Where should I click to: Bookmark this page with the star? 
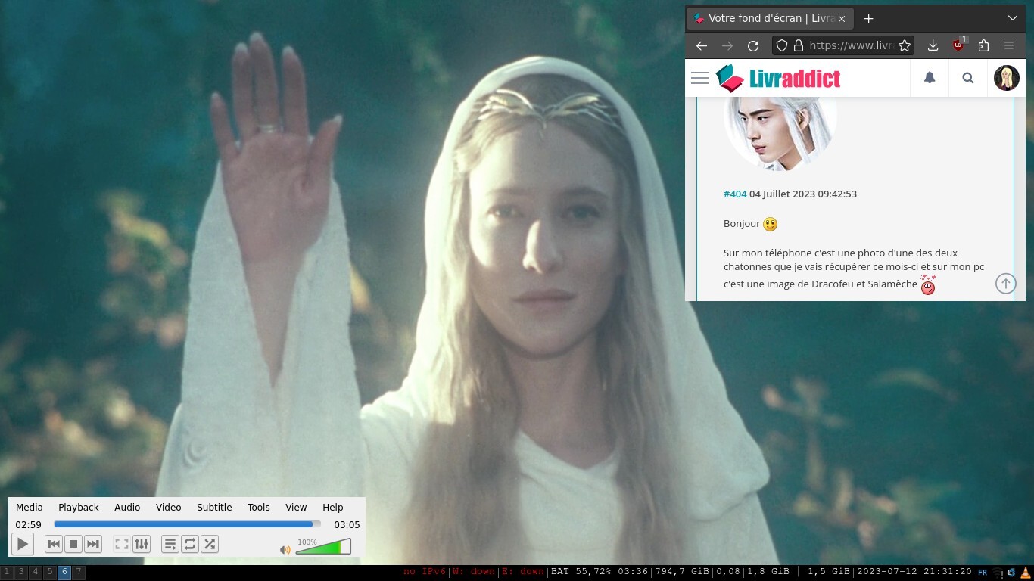coord(904,45)
